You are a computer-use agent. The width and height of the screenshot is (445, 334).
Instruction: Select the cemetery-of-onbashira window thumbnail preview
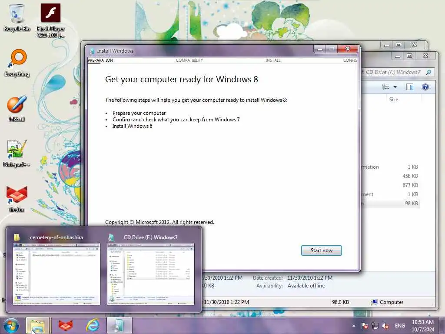click(x=56, y=274)
